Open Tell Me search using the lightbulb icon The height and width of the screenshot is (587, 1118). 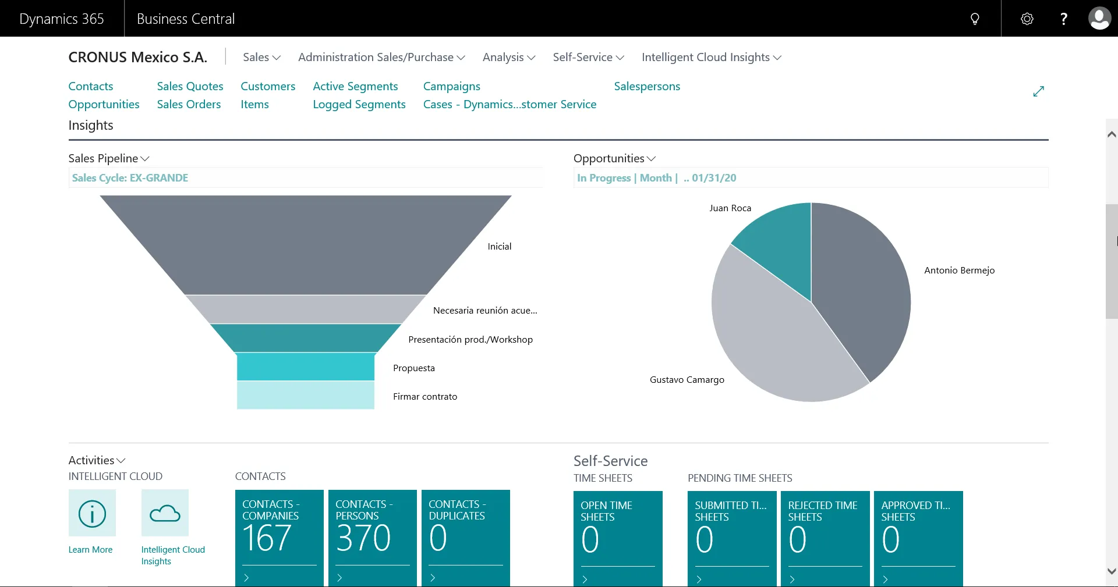click(975, 18)
